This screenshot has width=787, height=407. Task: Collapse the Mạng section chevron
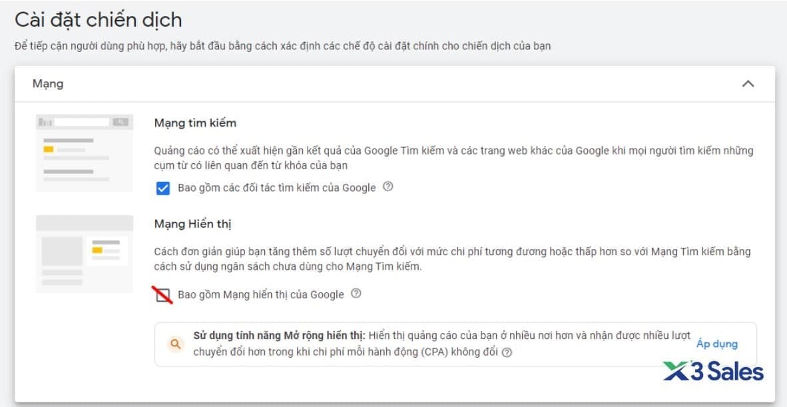tap(748, 84)
